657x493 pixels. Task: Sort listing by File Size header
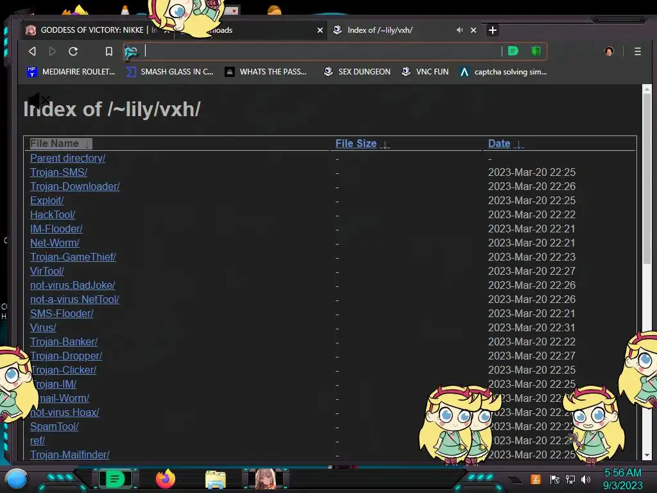[x=362, y=143]
